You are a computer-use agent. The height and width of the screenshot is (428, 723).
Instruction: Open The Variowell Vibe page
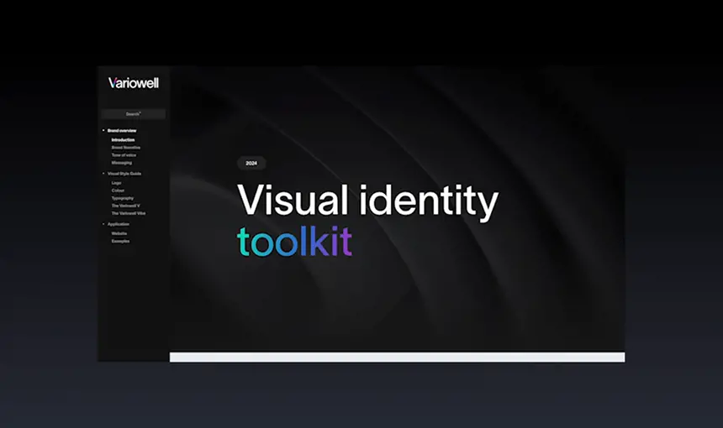pyautogui.click(x=129, y=213)
